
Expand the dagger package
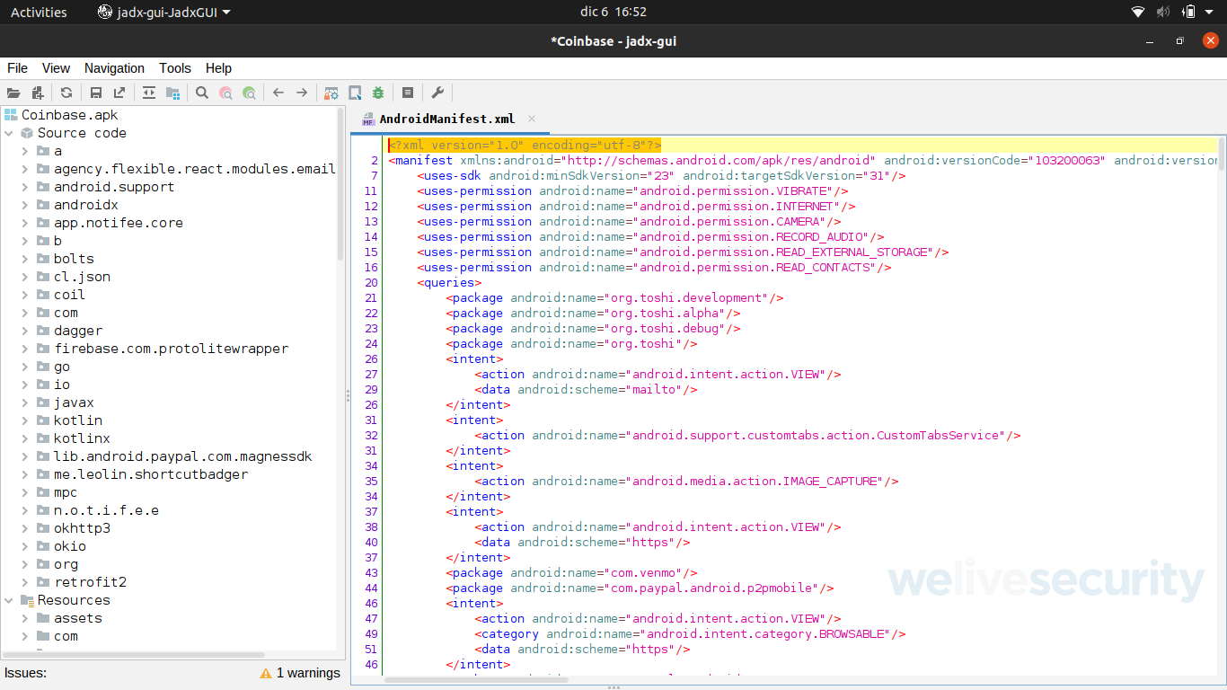[x=26, y=331]
